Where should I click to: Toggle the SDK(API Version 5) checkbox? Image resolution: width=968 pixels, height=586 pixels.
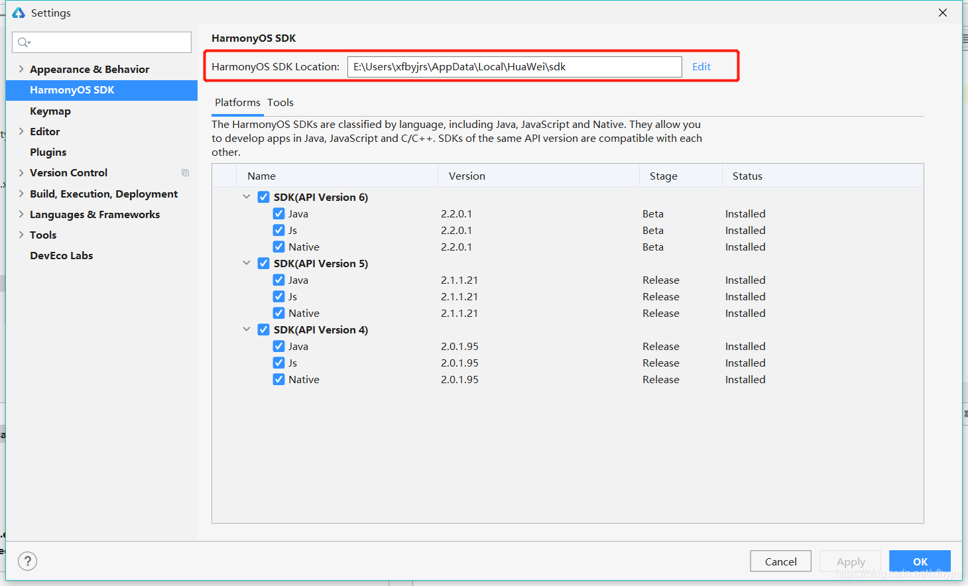pos(263,263)
